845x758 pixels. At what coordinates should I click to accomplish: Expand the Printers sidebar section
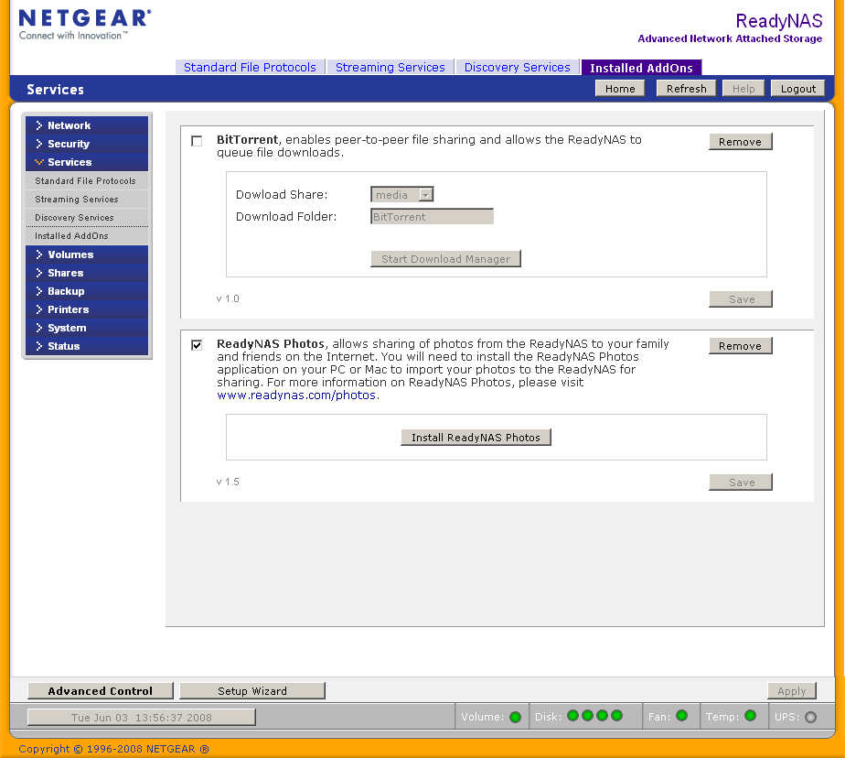pyautogui.click(x=87, y=309)
